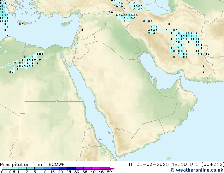The image size is (224, 173).
Task: Click the '(00+312)' forecast hour text
Action: click(x=213, y=165)
